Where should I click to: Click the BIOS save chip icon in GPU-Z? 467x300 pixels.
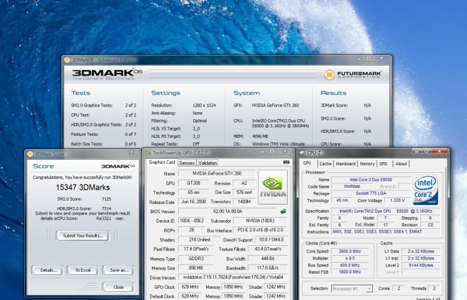tap(283, 211)
